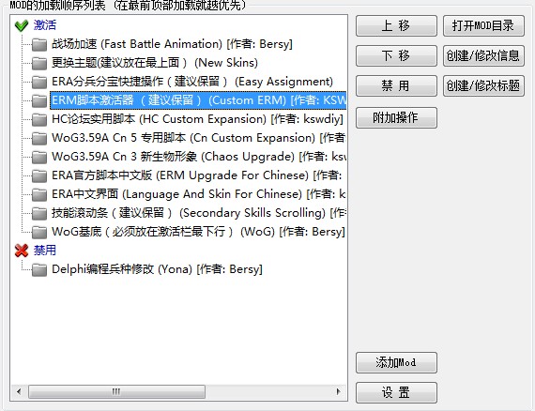This screenshot has height=411, width=535.
Task: Select ERA官方脚本中文版 (ERM Upgrade For Chinese)
Action: 196,175
